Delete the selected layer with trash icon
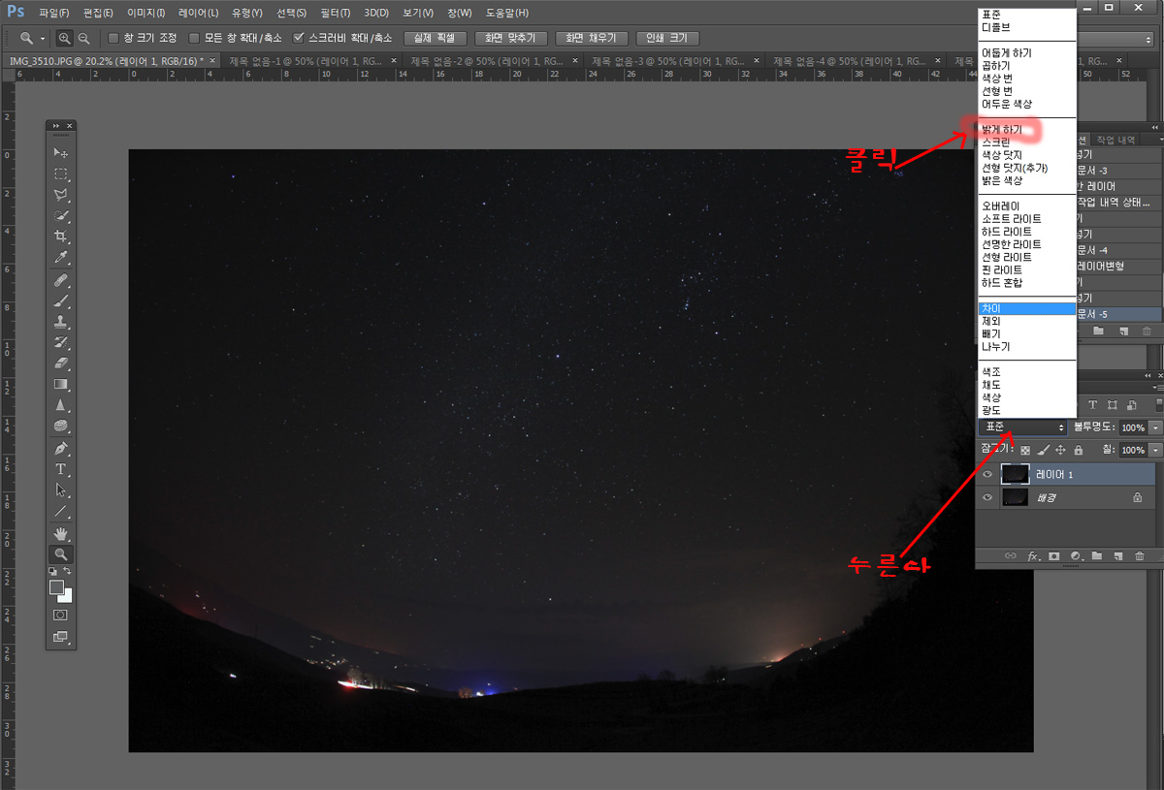The image size is (1164, 790). coord(1140,556)
